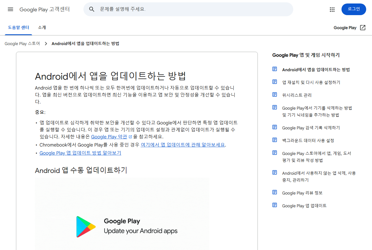
Task: Click the breadcrumb chevron after Google Play 스토어
Action: 46,44
